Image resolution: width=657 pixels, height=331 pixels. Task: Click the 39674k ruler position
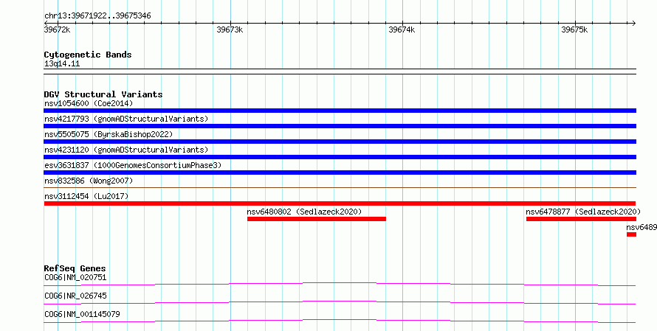click(402, 29)
